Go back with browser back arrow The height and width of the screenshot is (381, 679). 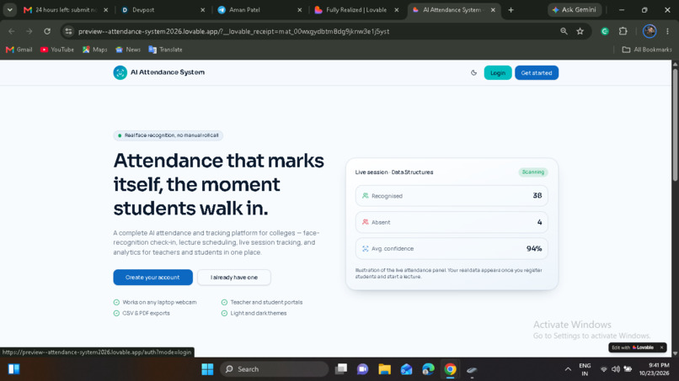[12, 31]
